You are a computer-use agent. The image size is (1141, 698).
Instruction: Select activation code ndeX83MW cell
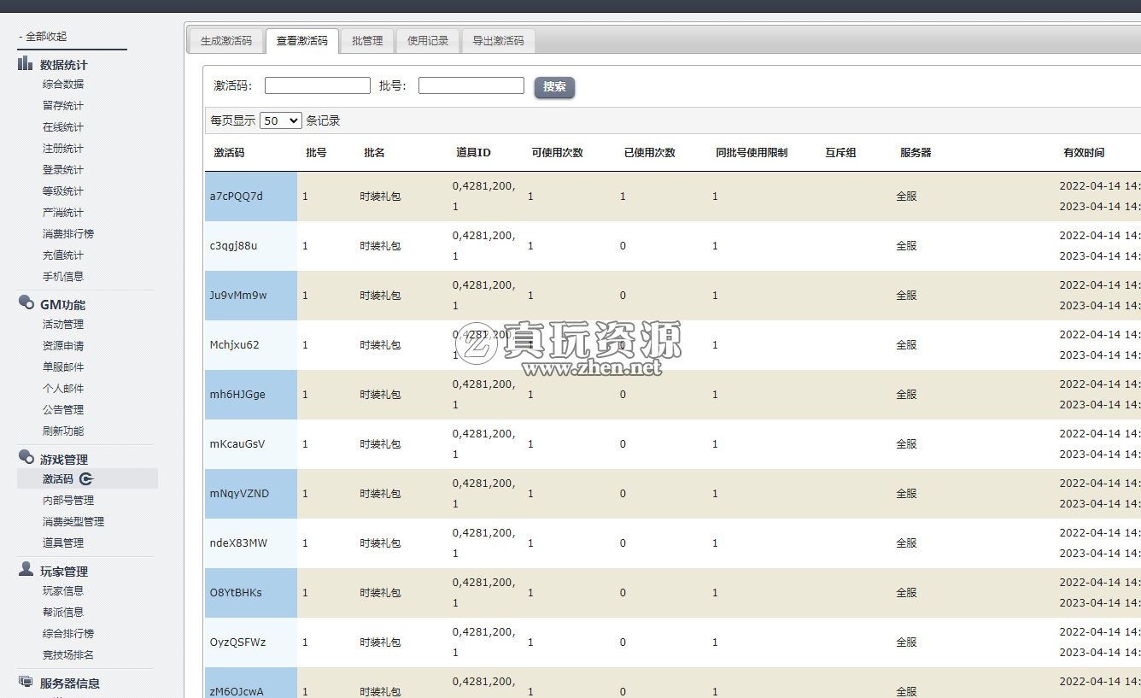pos(251,543)
